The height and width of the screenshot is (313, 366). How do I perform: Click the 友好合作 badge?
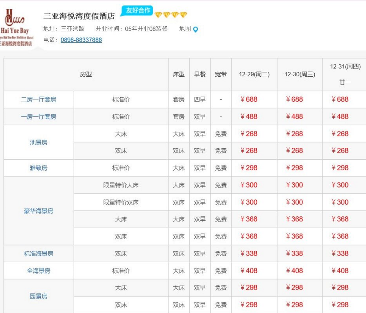pos(137,11)
